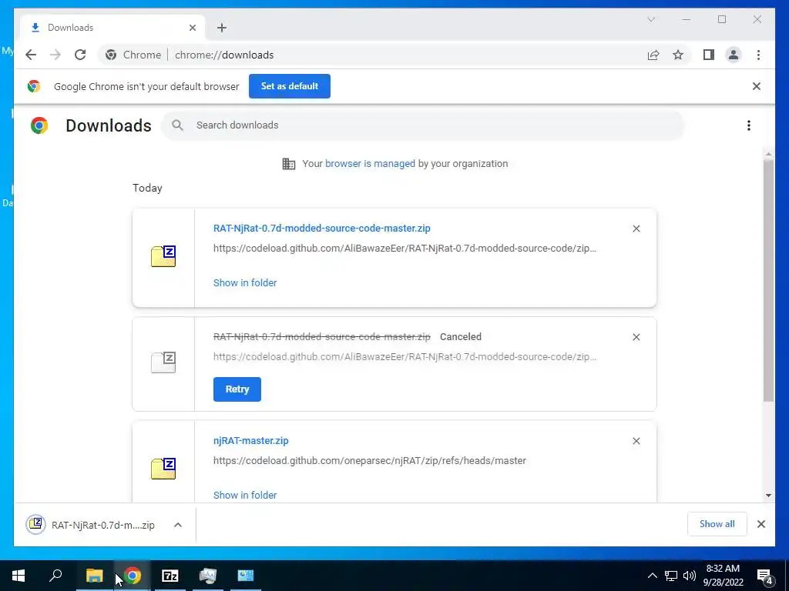Click the oneparsec/njRAT source URL text
Screen dimensions: 789x591
coord(370,461)
